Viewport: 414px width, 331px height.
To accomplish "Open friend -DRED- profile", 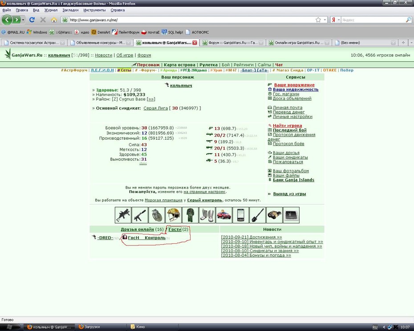I will [105, 238].
